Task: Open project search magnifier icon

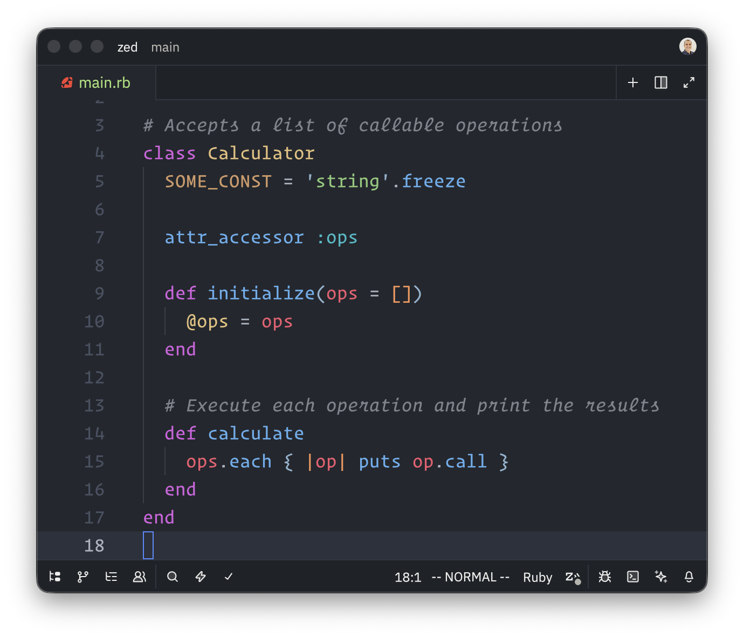Action: (x=173, y=577)
